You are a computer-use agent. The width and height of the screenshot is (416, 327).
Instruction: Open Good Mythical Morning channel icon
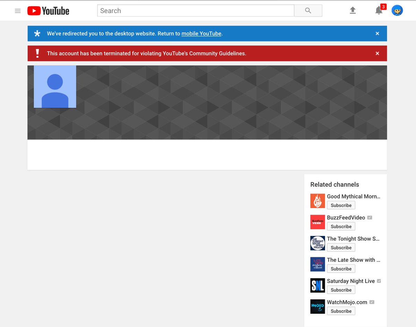coord(318,201)
